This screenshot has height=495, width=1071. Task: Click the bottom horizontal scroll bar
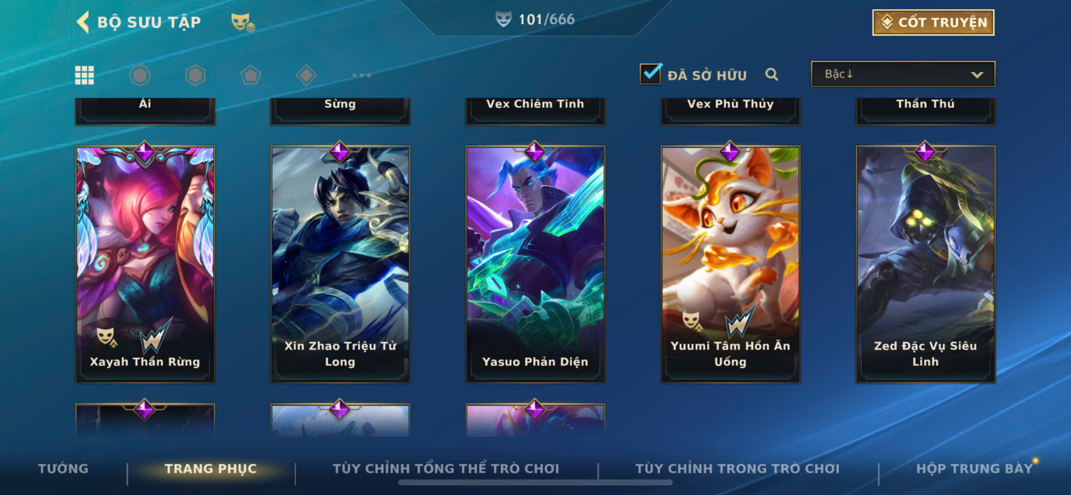point(535,483)
